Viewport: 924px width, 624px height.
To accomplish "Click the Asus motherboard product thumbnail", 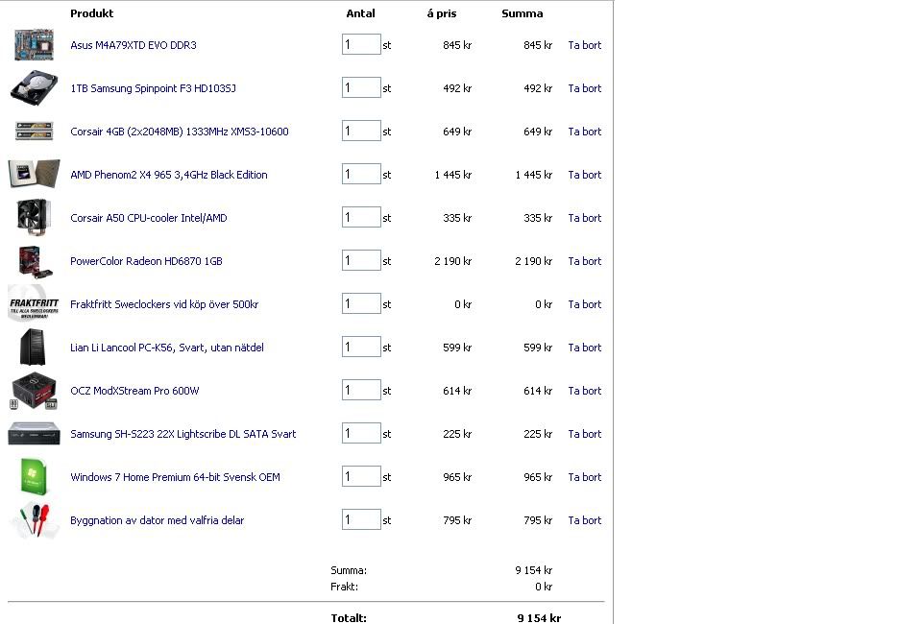I will tap(33, 45).
